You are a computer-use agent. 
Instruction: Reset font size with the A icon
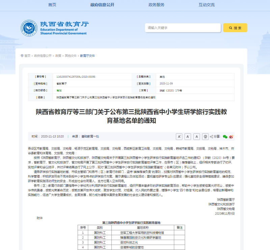196,136
